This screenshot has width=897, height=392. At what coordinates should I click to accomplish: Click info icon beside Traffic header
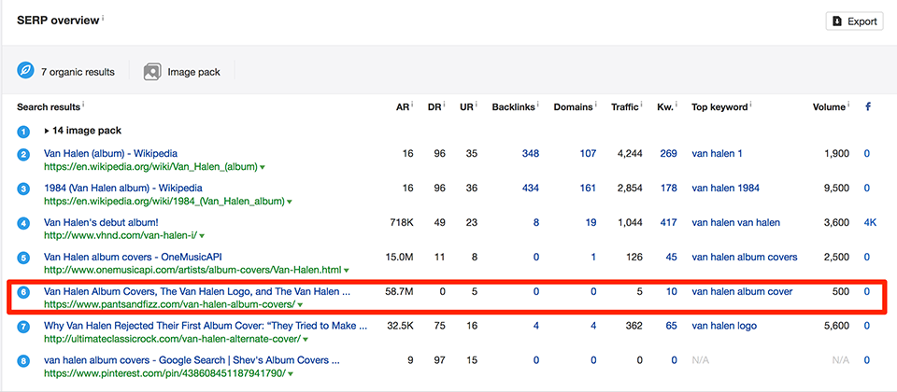(x=641, y=105)
